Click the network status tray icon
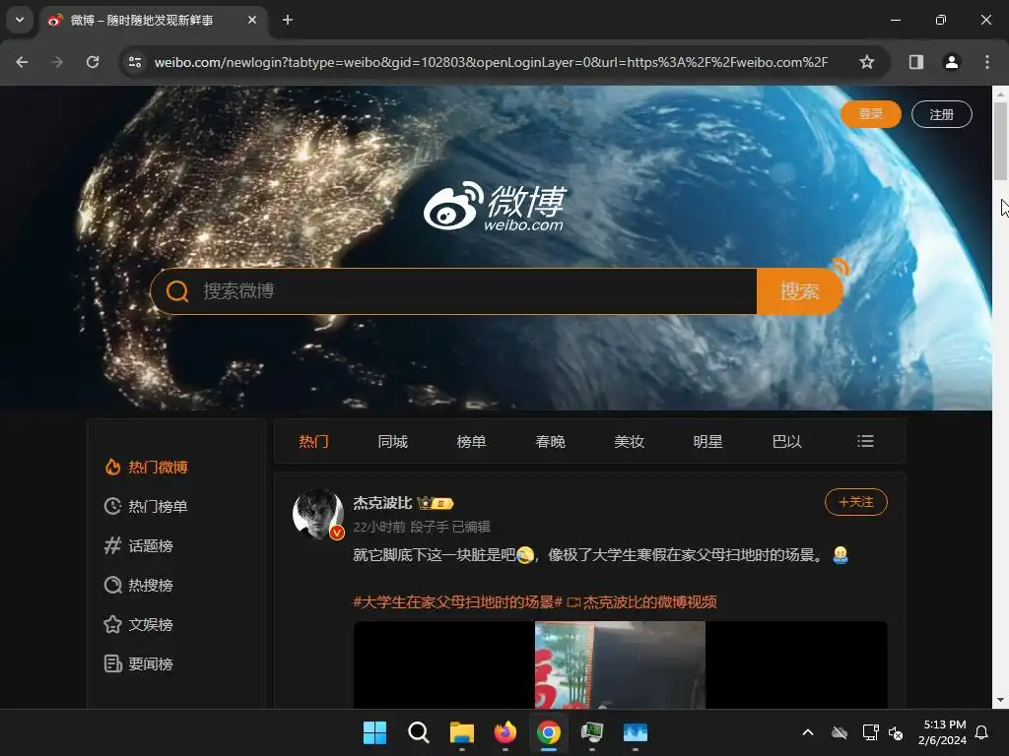Viewport: 1009px width, 756px height. (870, 732)
